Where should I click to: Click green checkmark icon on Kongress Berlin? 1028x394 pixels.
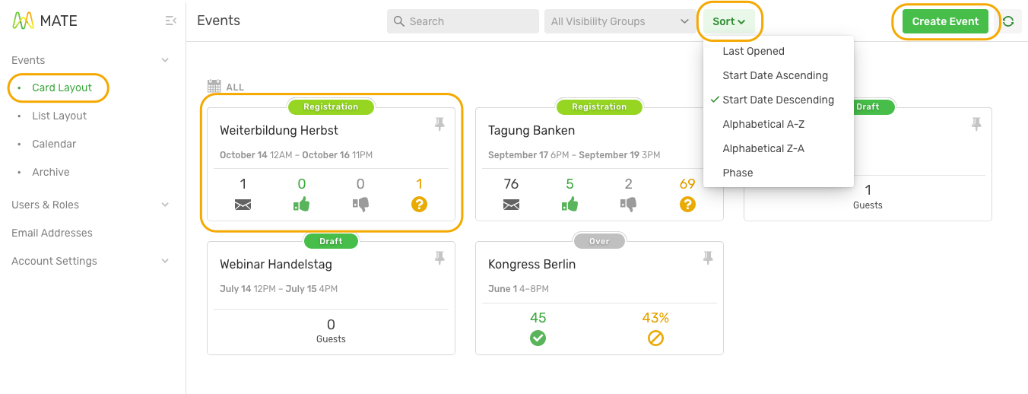coord(538,338)
